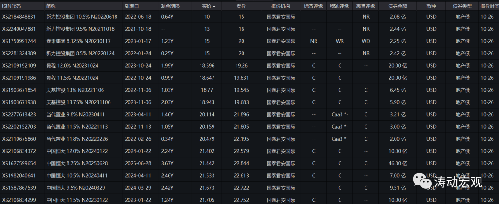Select row 泰禾集团 8.125% N20230117

point(75,41)
